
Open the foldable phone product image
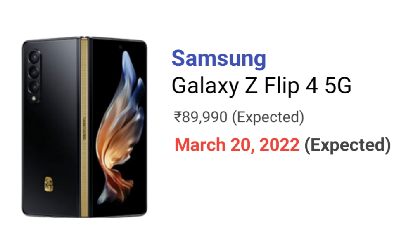84,127
